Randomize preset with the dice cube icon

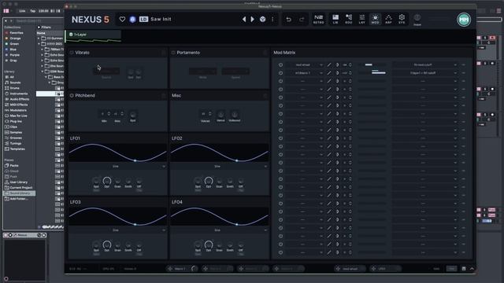[x=262, y=19]
